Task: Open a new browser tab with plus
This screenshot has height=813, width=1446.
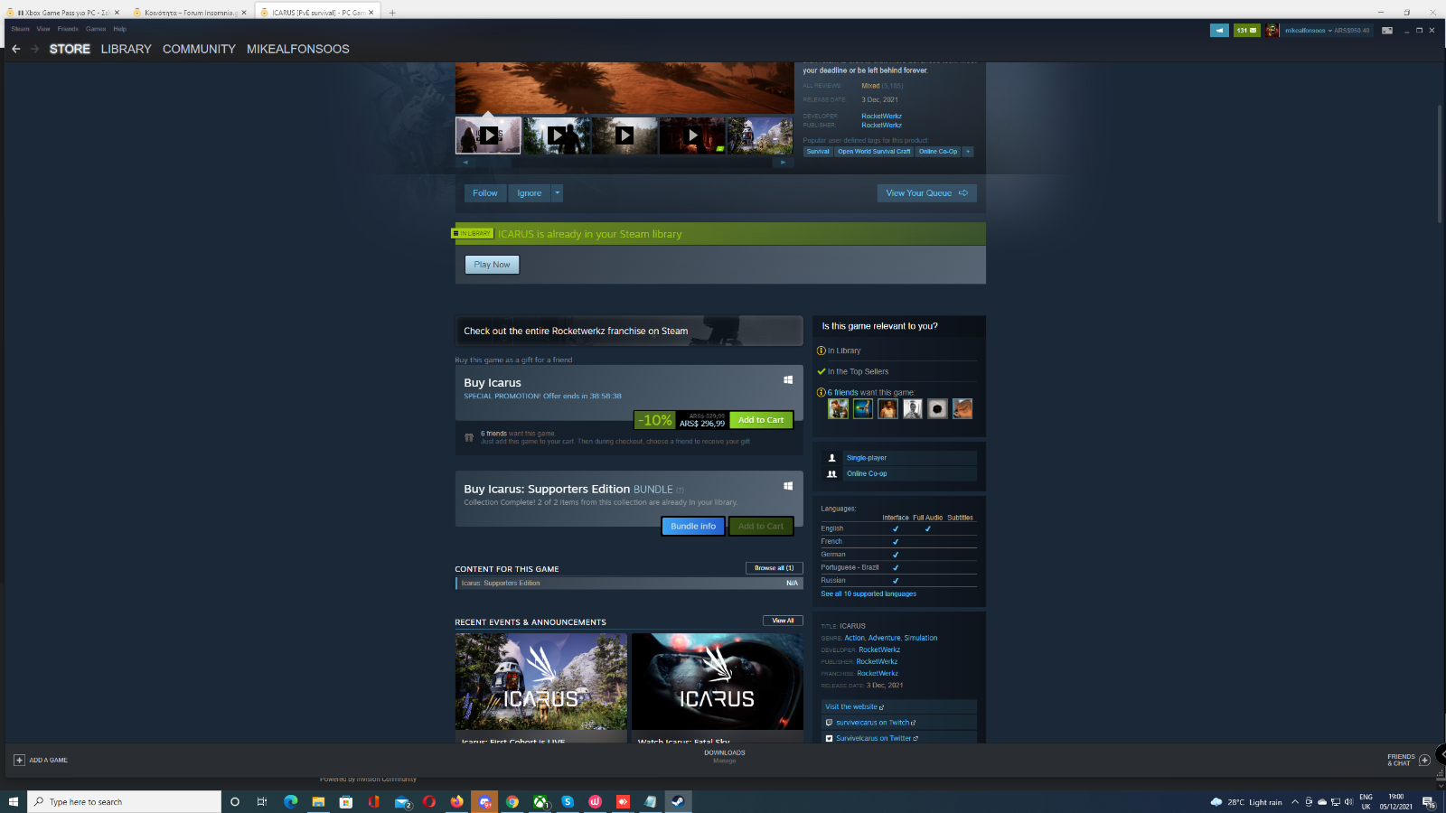Action: coord(392,13)
